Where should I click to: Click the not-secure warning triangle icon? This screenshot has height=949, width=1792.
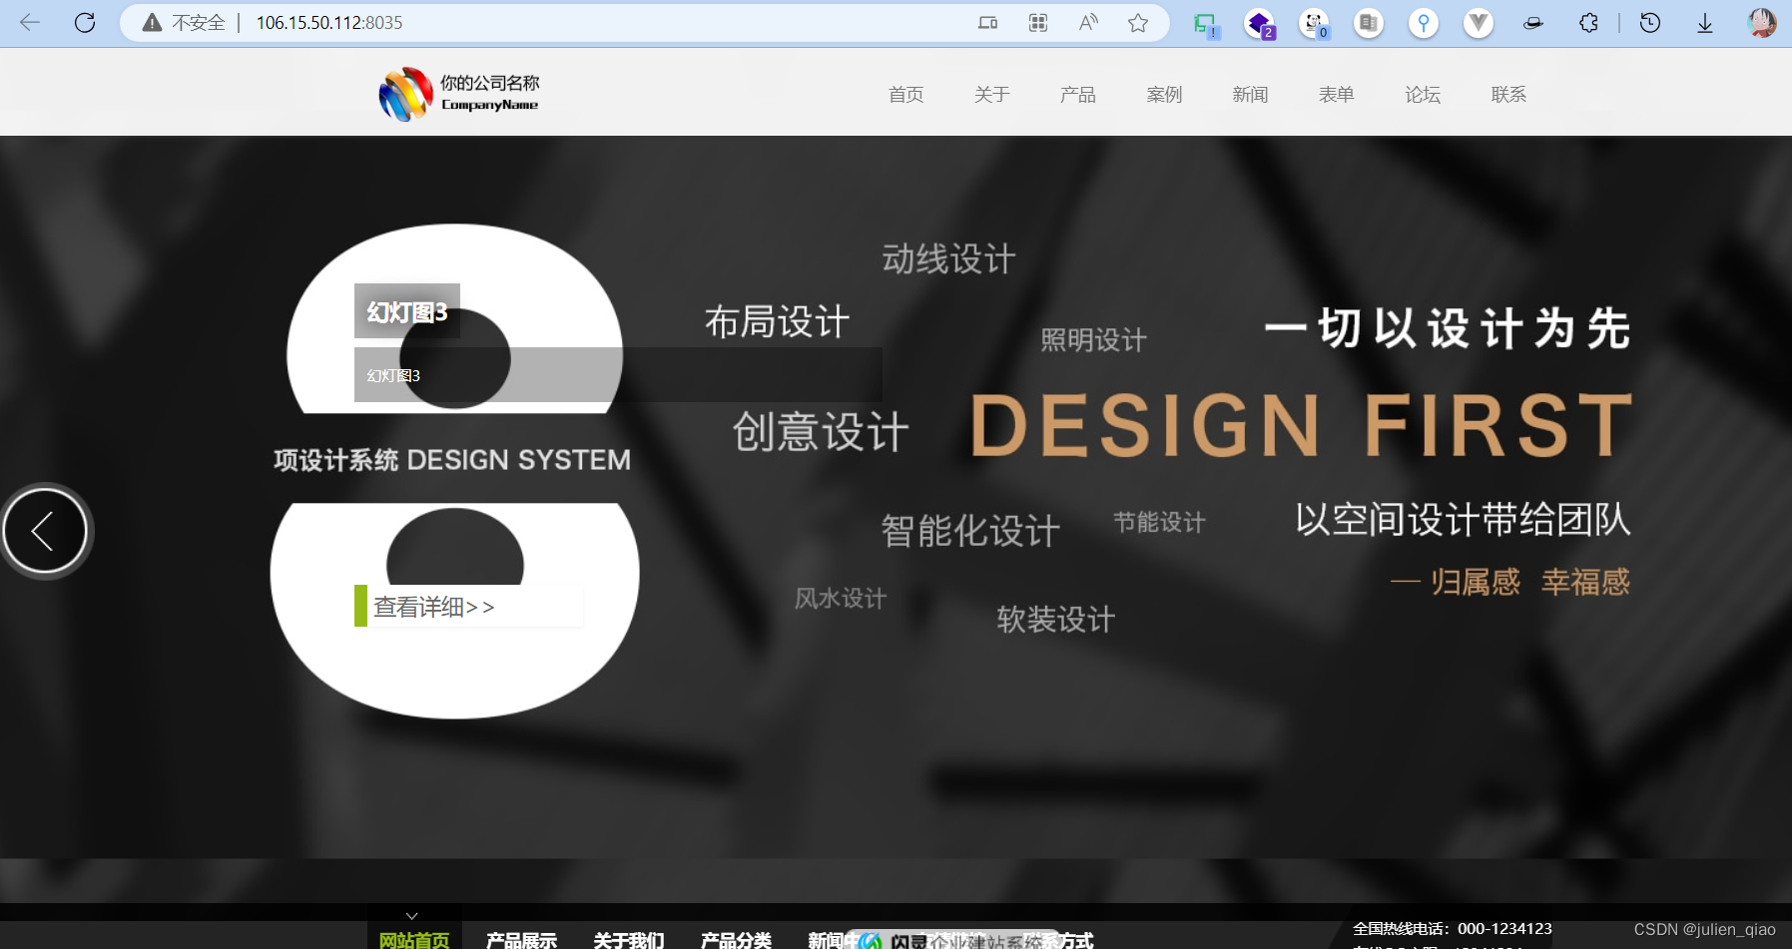(x=152, y=23)
